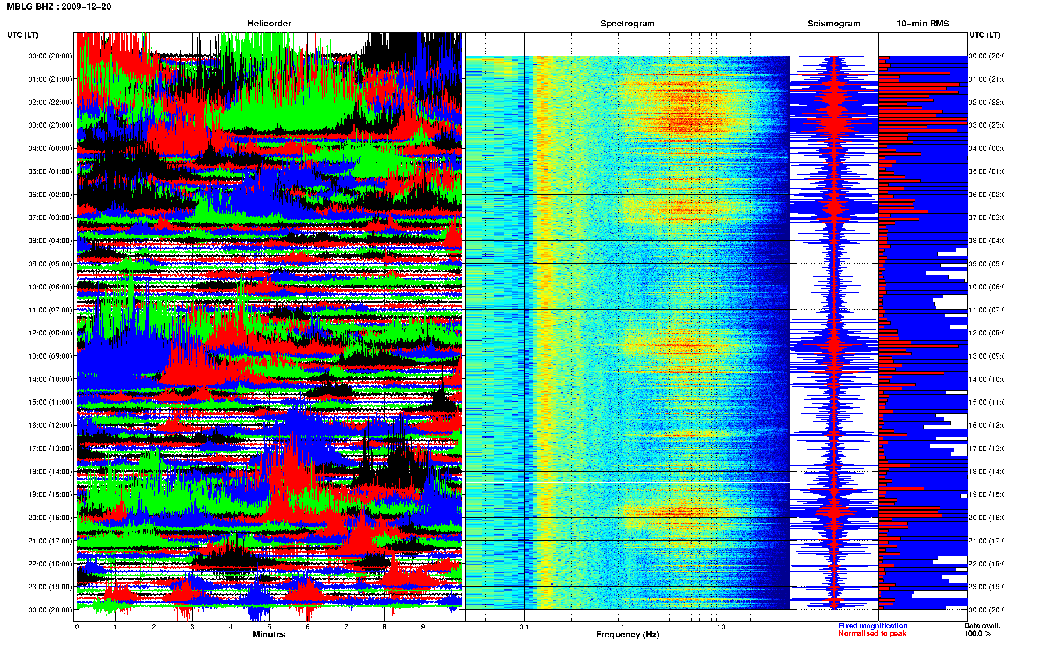Click the 'Minutes' x-axis label

(269, 635)
